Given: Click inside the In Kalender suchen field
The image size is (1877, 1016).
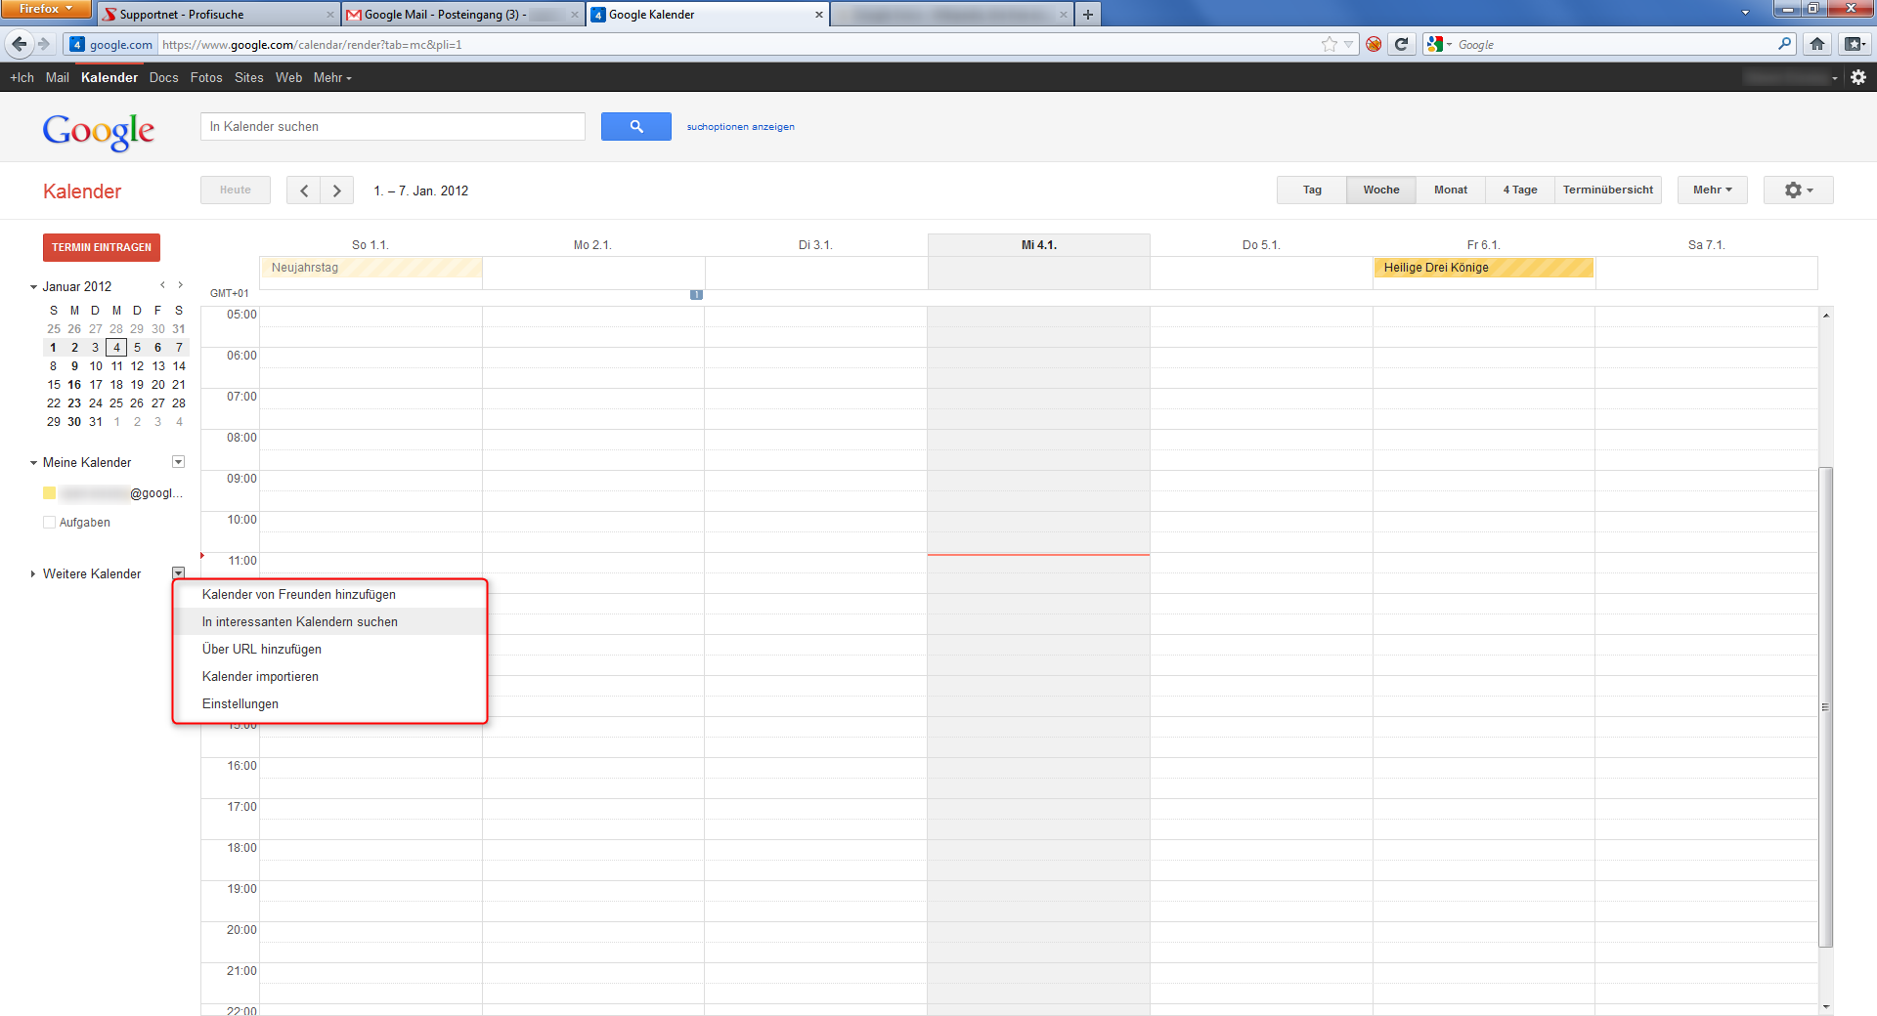Looking at the screenshot, I should pyautogui.click(x=391, y=126).
